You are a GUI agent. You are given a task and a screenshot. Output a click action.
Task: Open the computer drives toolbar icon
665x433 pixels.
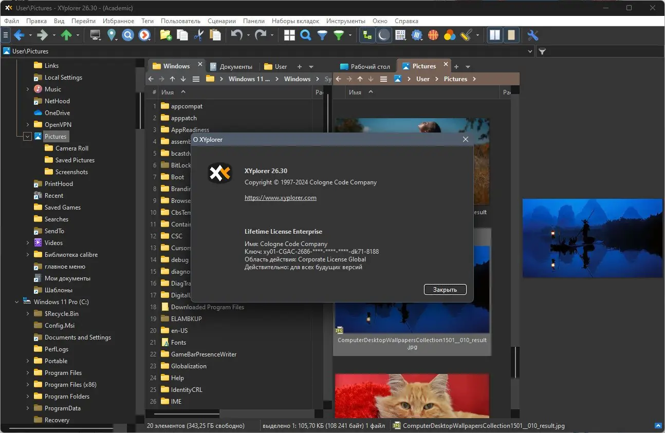click(x=96, y=35)
